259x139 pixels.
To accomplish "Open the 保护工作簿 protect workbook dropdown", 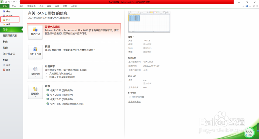I will tap(35, 52).
